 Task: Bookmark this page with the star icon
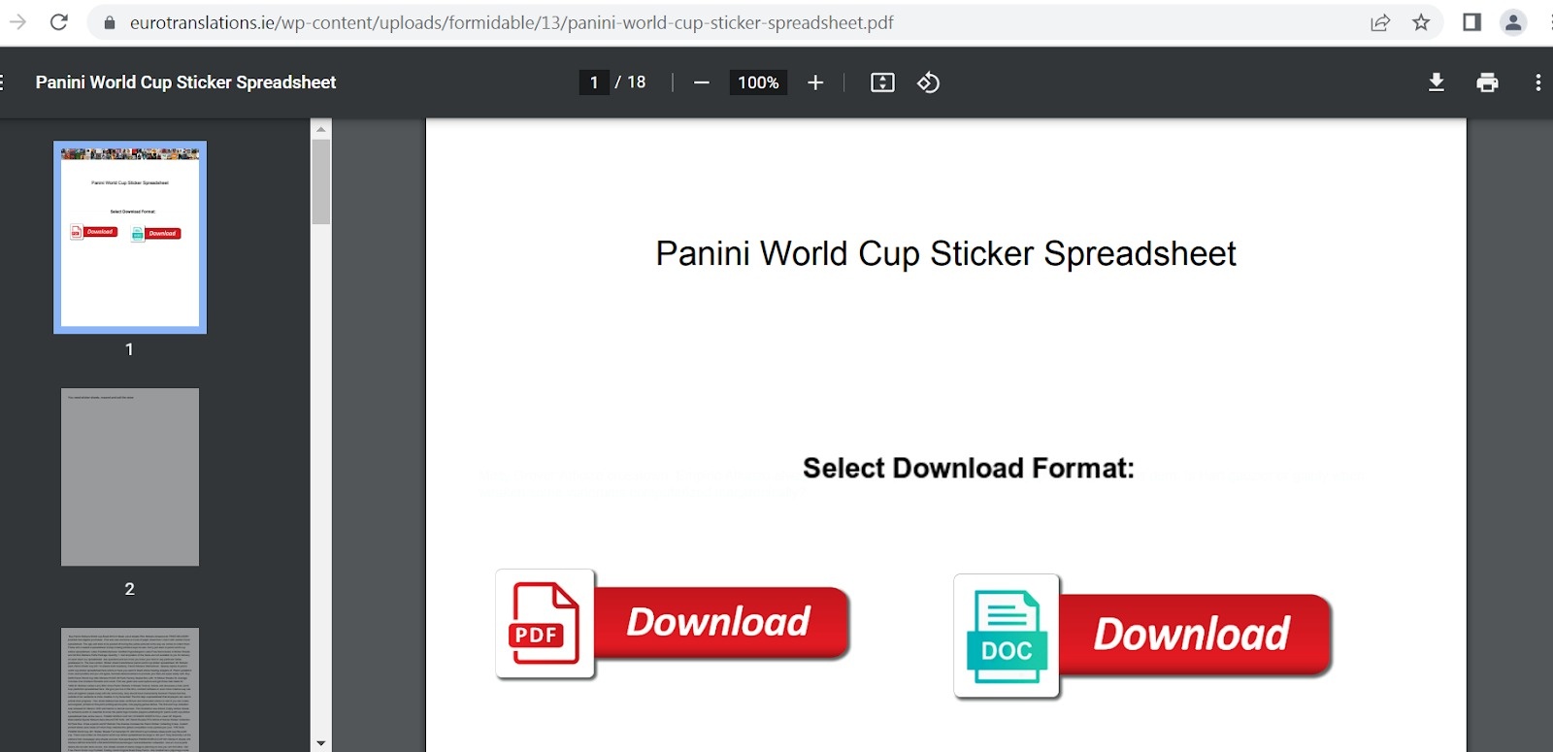point(1421,22)
